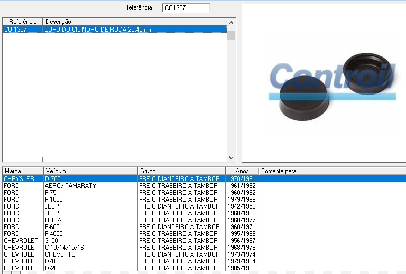This screenshot has width=406, height=274.
Task: Click the Anos column header
Action: coord(242,171)
